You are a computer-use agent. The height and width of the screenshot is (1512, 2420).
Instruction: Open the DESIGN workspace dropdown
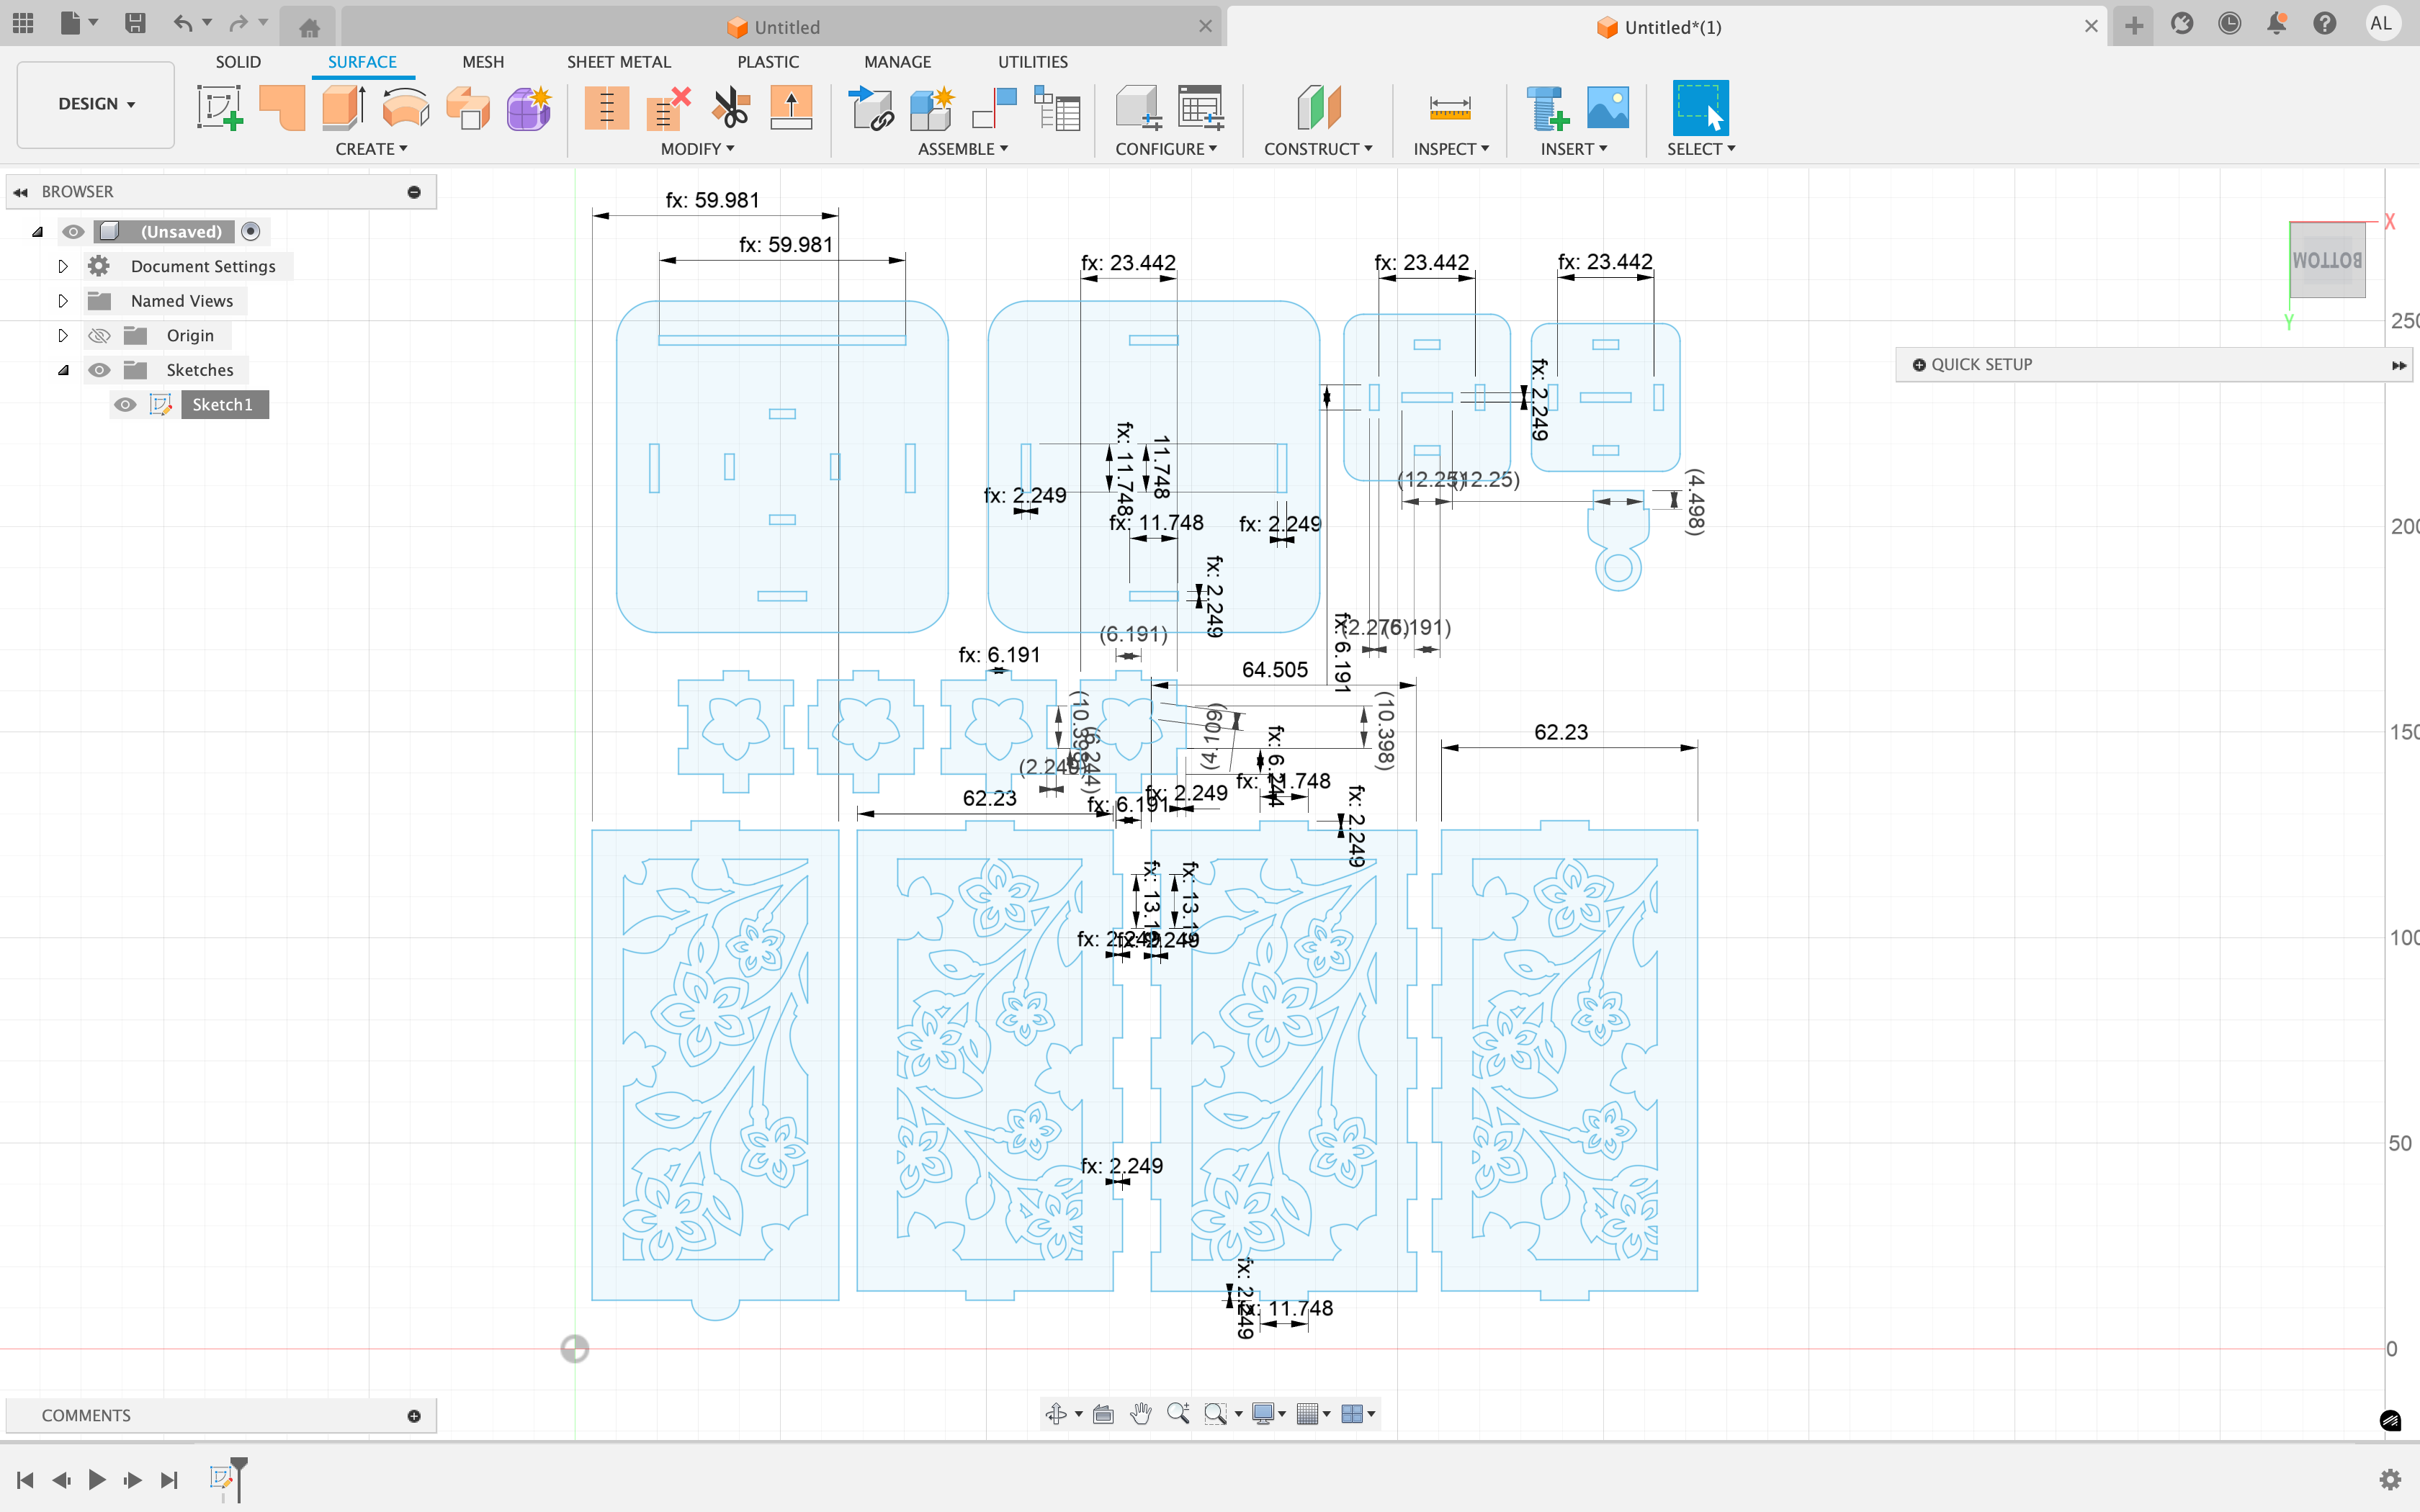(x=96, y=104)
